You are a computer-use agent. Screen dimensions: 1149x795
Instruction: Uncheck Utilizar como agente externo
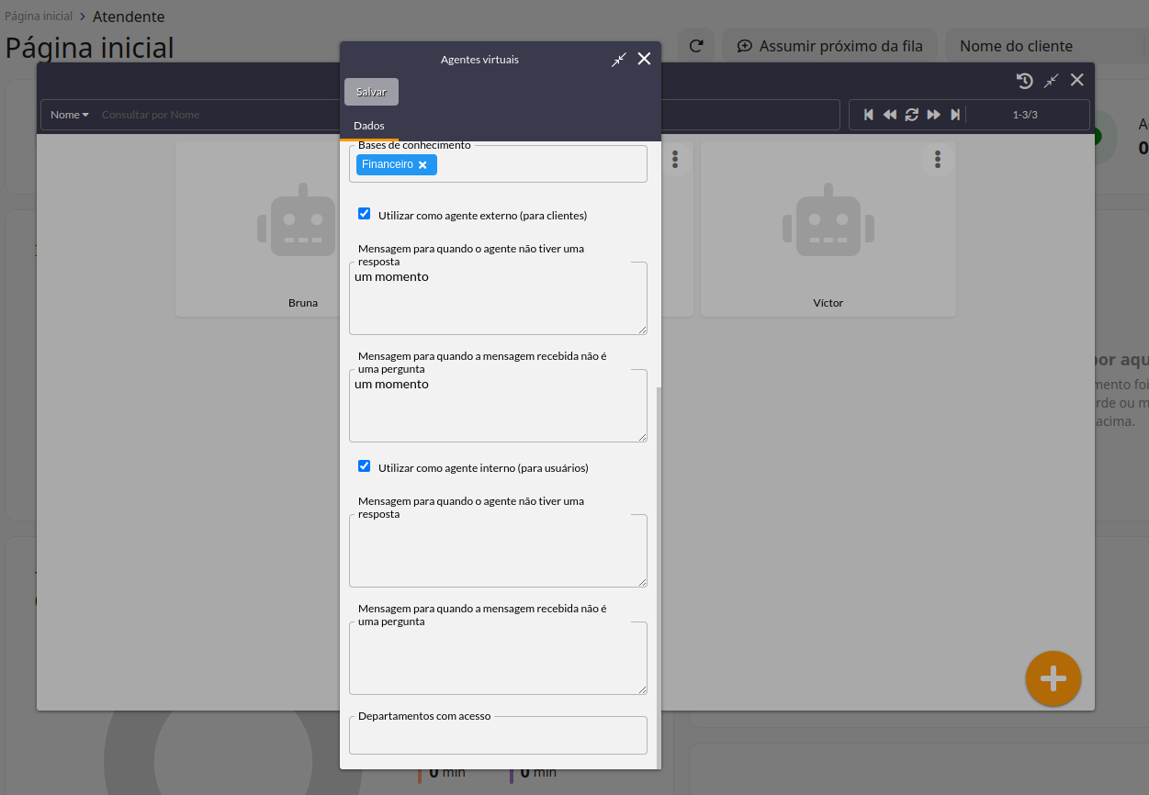364,214
